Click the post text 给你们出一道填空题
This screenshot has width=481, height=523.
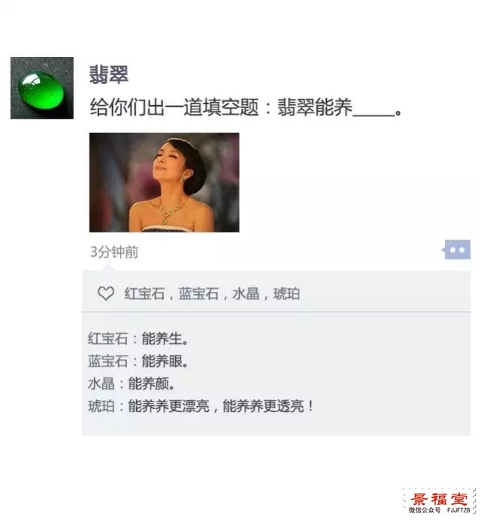tap(174, 107)
